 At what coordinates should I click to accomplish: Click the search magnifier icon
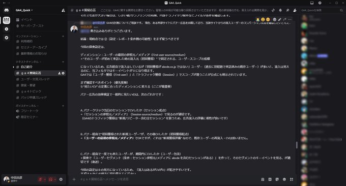tap(341, 10)
